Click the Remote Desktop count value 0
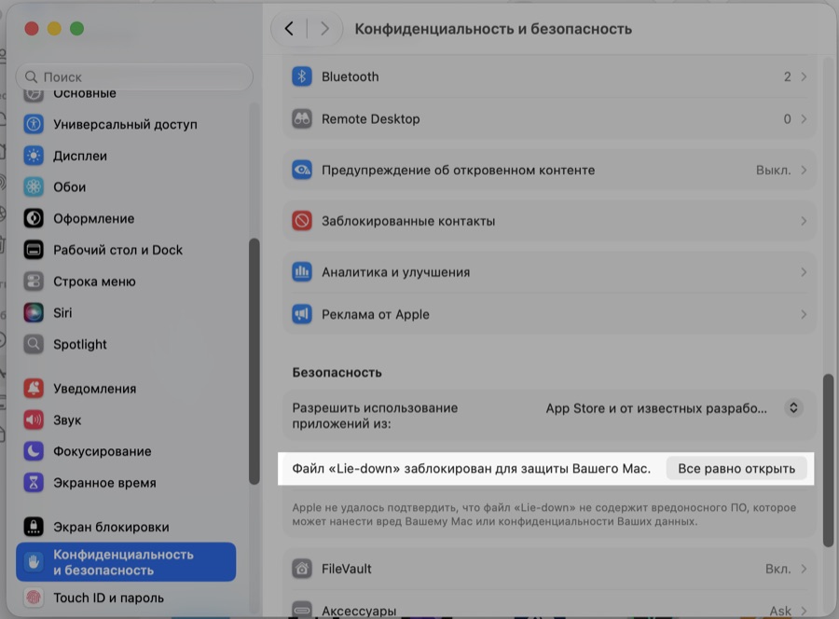Viewport: 839px width, 619px height. [x=787, y=118]
